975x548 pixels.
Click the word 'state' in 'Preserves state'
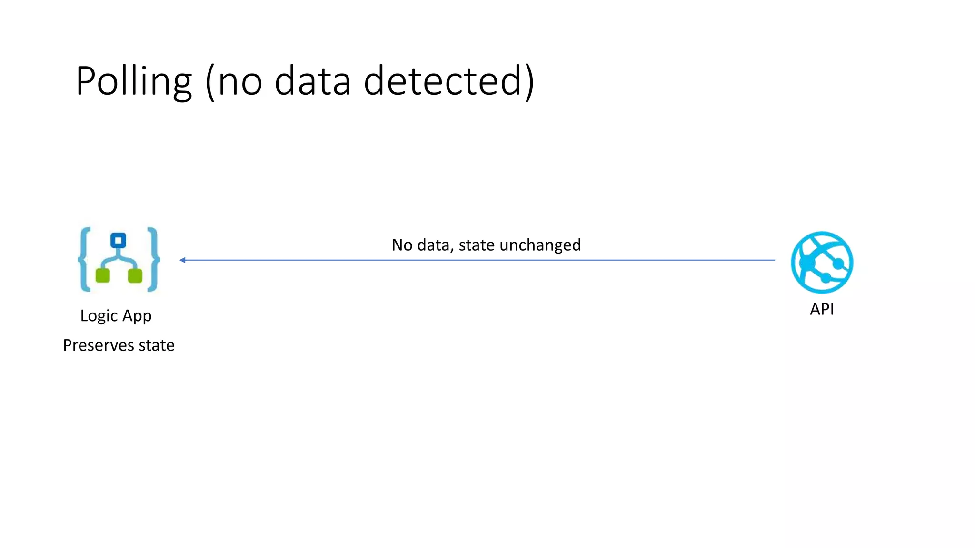[156, 345]
